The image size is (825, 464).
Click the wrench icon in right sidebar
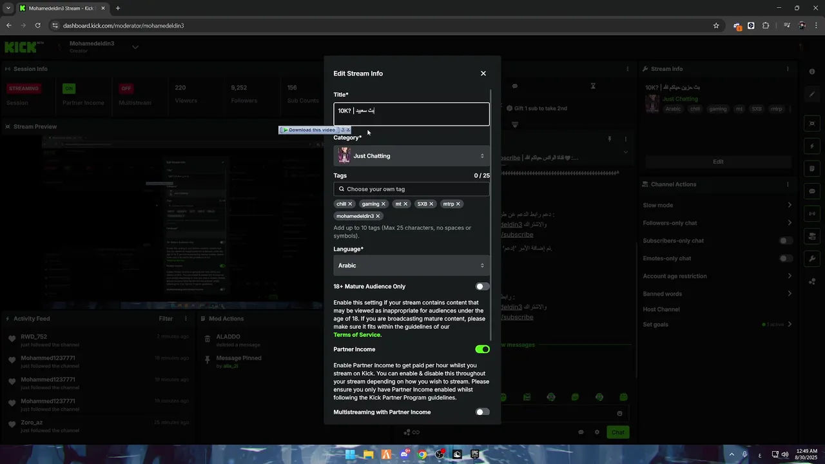[x=812, y=258]
